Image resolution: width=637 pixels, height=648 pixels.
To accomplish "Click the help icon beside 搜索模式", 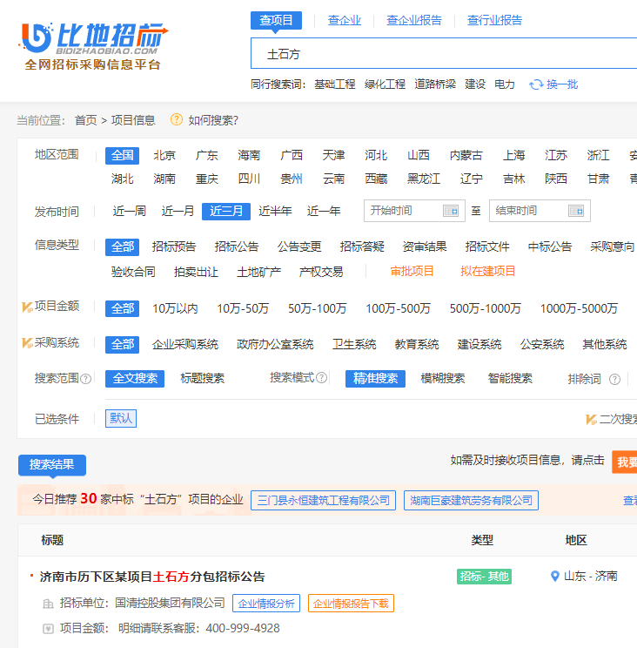I will pos(322,378).
